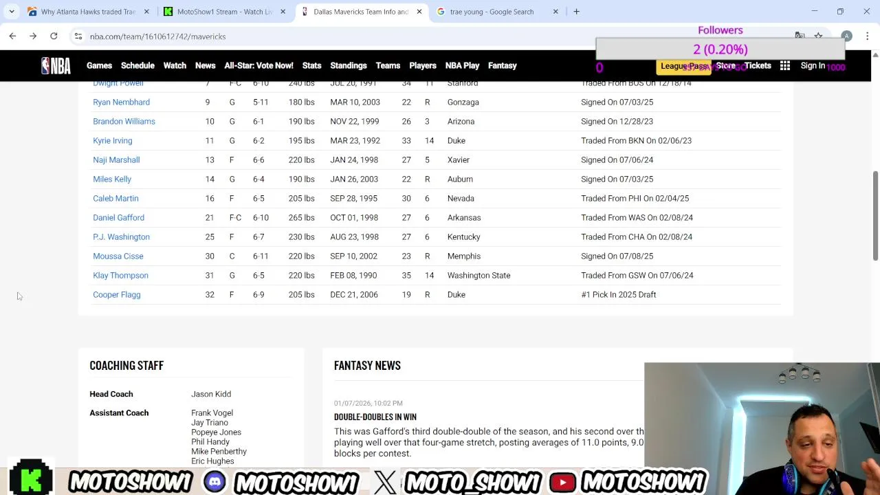Open All-Star: Vote Now! link

[x=258, y=65]
